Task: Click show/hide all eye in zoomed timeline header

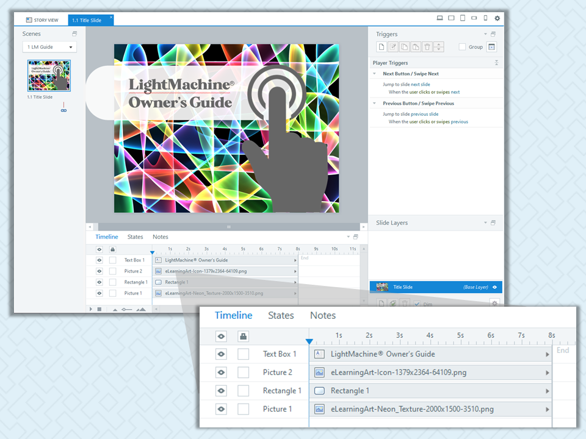Action: tap(221, 337)
